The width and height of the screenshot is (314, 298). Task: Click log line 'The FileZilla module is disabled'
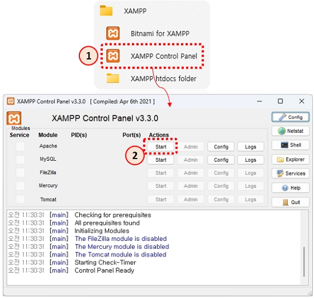[121, 239]
